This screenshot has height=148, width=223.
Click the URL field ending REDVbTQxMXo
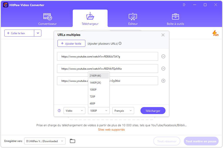point(107,69)
